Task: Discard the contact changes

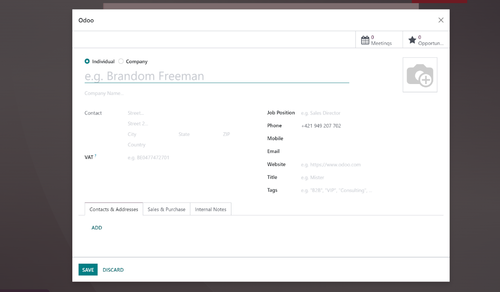Action: click(113, 270)
